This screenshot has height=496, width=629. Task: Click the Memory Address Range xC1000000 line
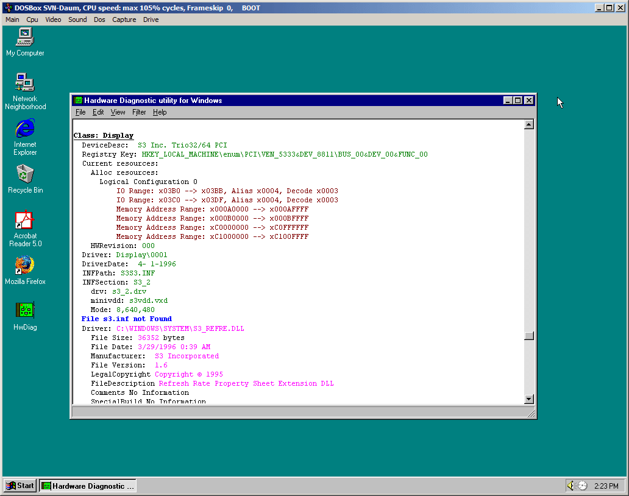pyautogui.click(x=212, y=236)
